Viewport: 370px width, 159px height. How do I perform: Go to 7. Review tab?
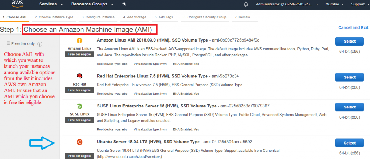click(242, 17)
